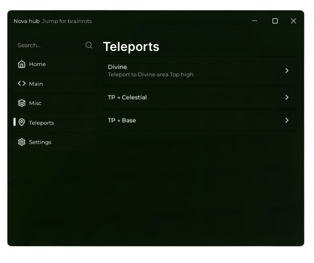This screenshot has height=263, width=314.
Task: Minimize the Nova hub window
Action: click(x=255, y=21)
